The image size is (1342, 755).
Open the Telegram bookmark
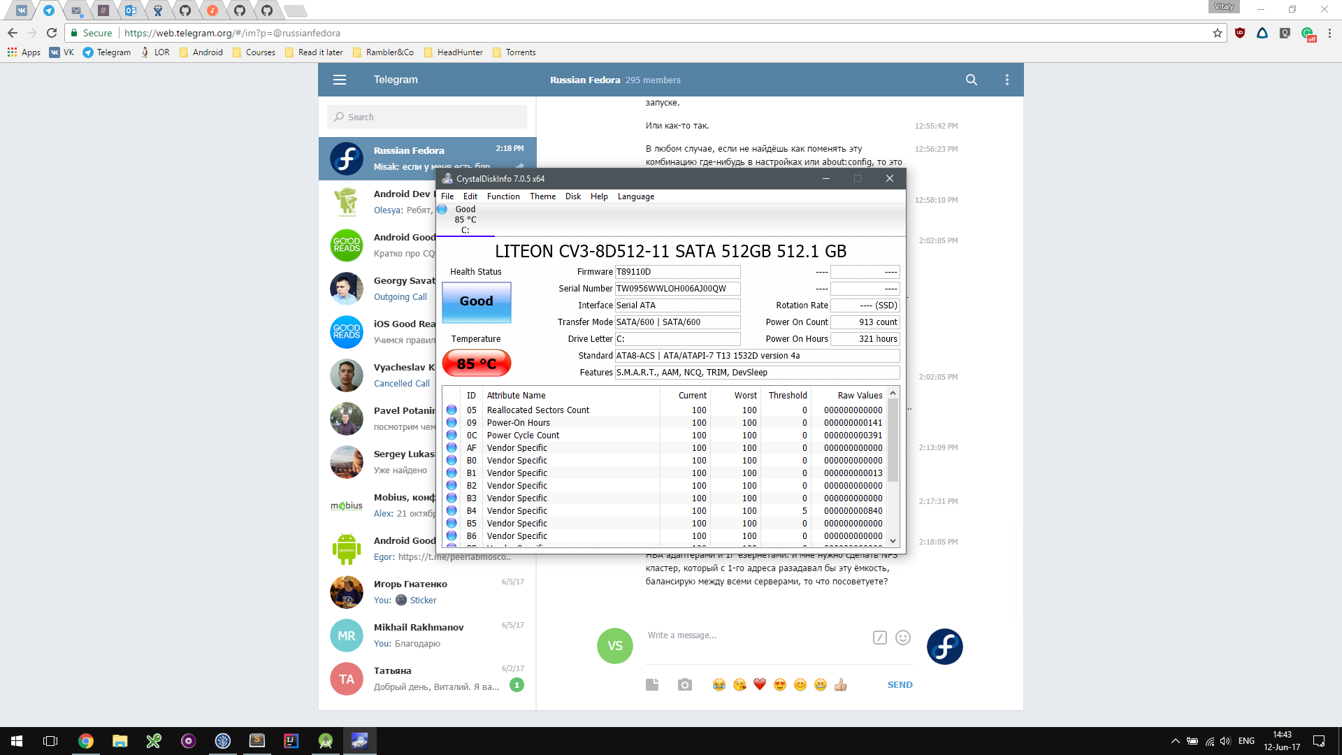click(x=106, y=52)
